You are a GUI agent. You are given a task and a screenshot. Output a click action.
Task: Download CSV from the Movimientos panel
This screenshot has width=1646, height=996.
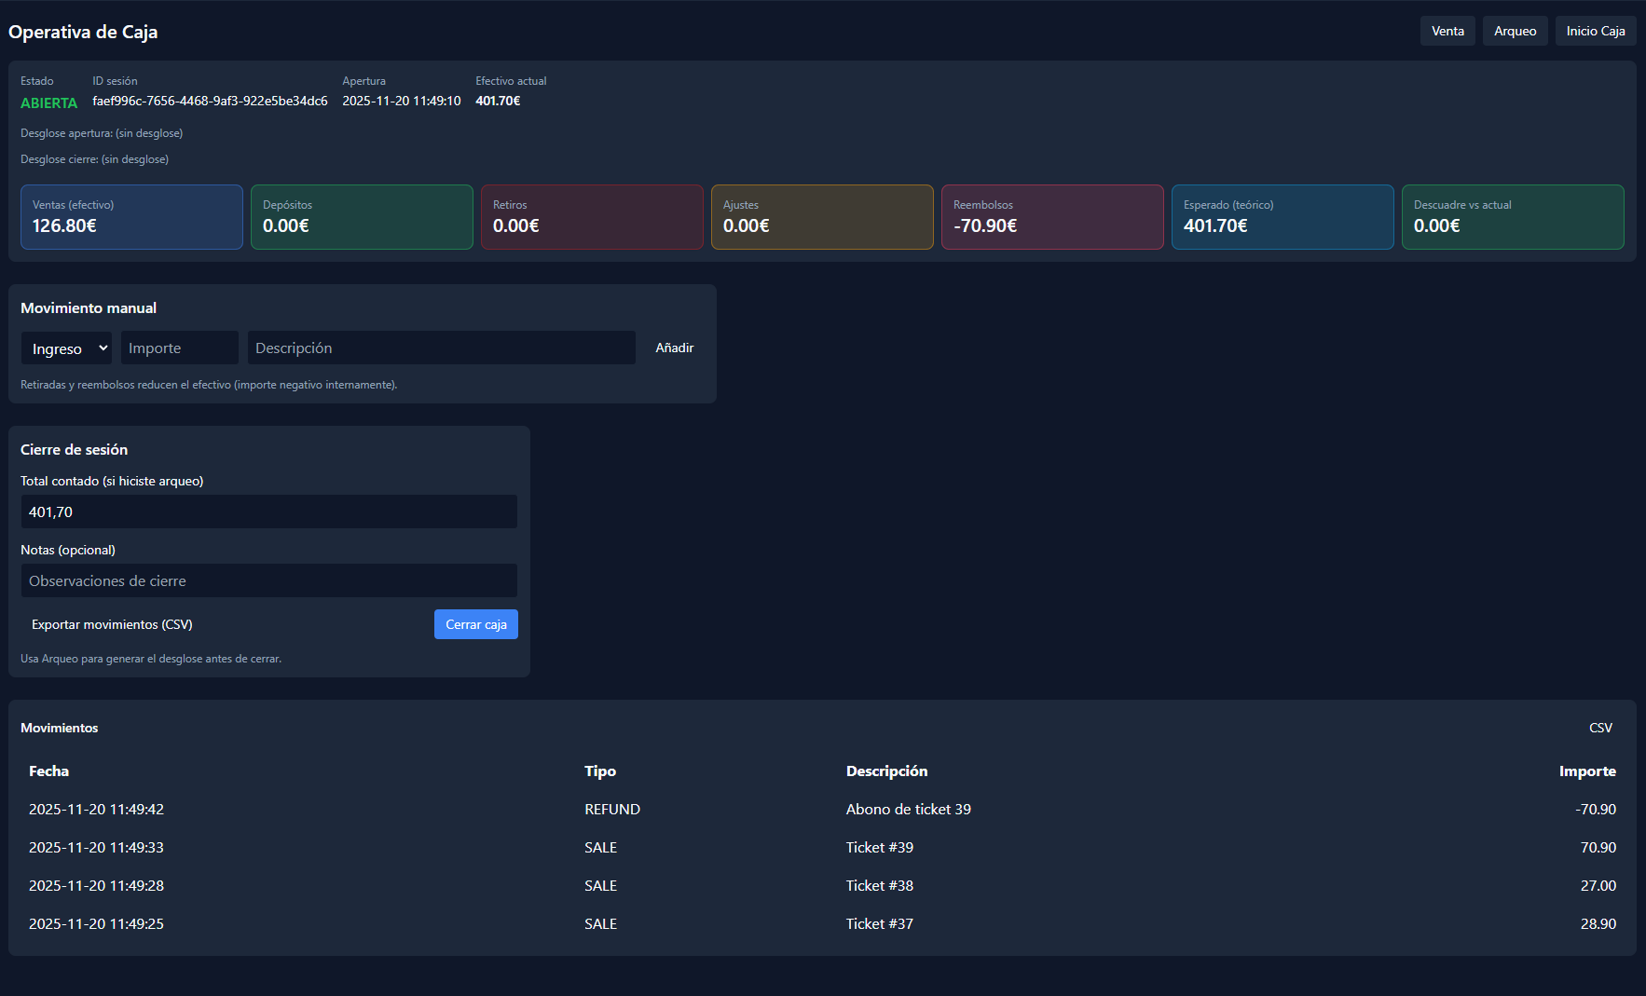[1599, 728]
